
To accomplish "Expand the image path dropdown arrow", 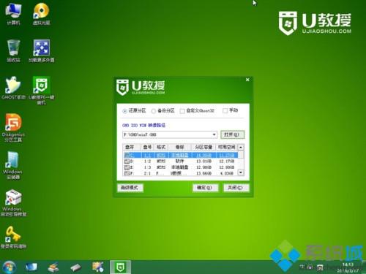I will click(214, 134).
